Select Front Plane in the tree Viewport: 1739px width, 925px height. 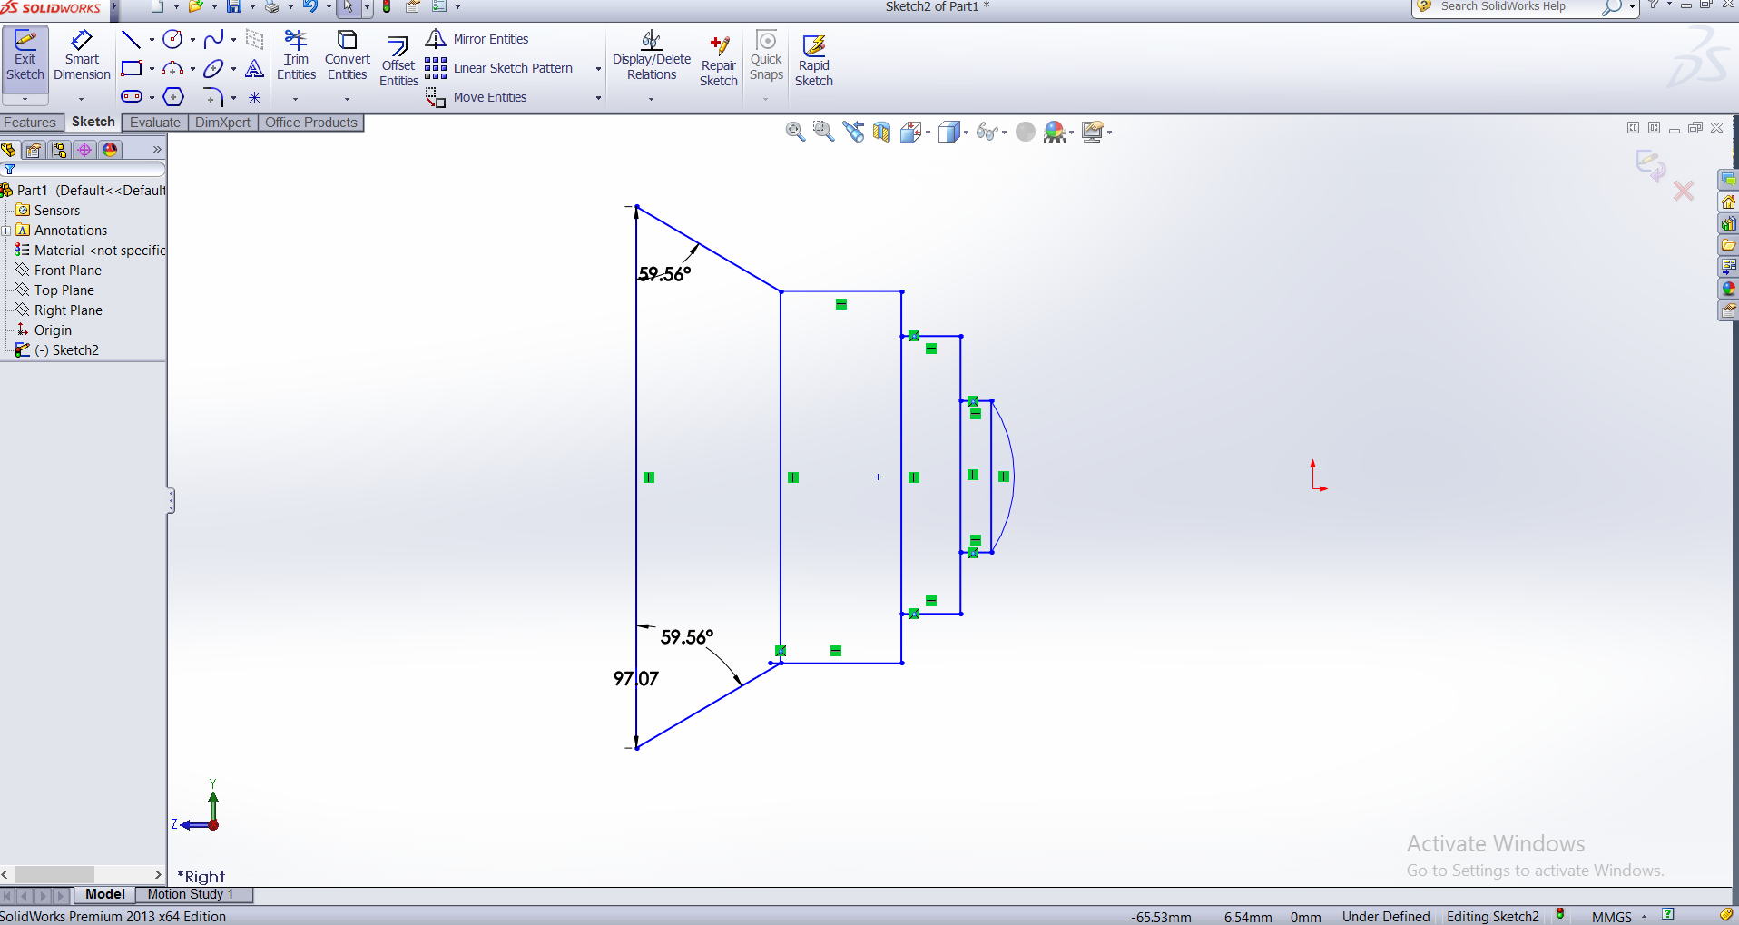[68, 271]
